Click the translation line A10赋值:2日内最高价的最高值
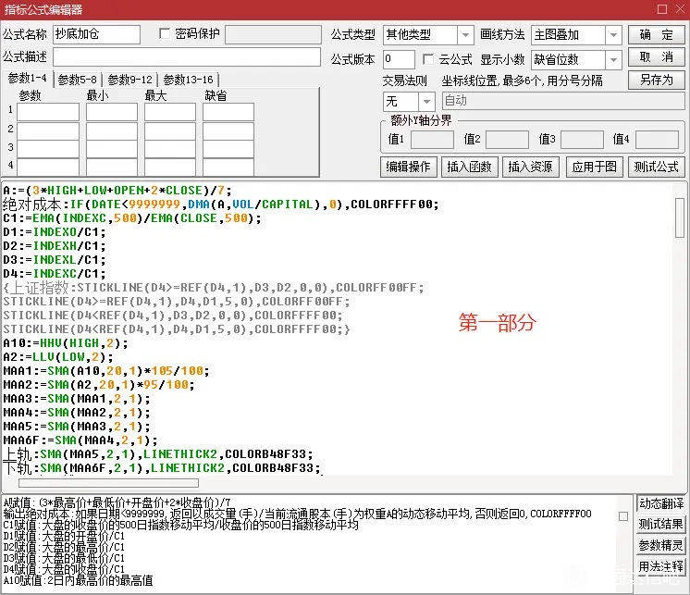Screen dimensions: 690x595 (x=78, y=580)
